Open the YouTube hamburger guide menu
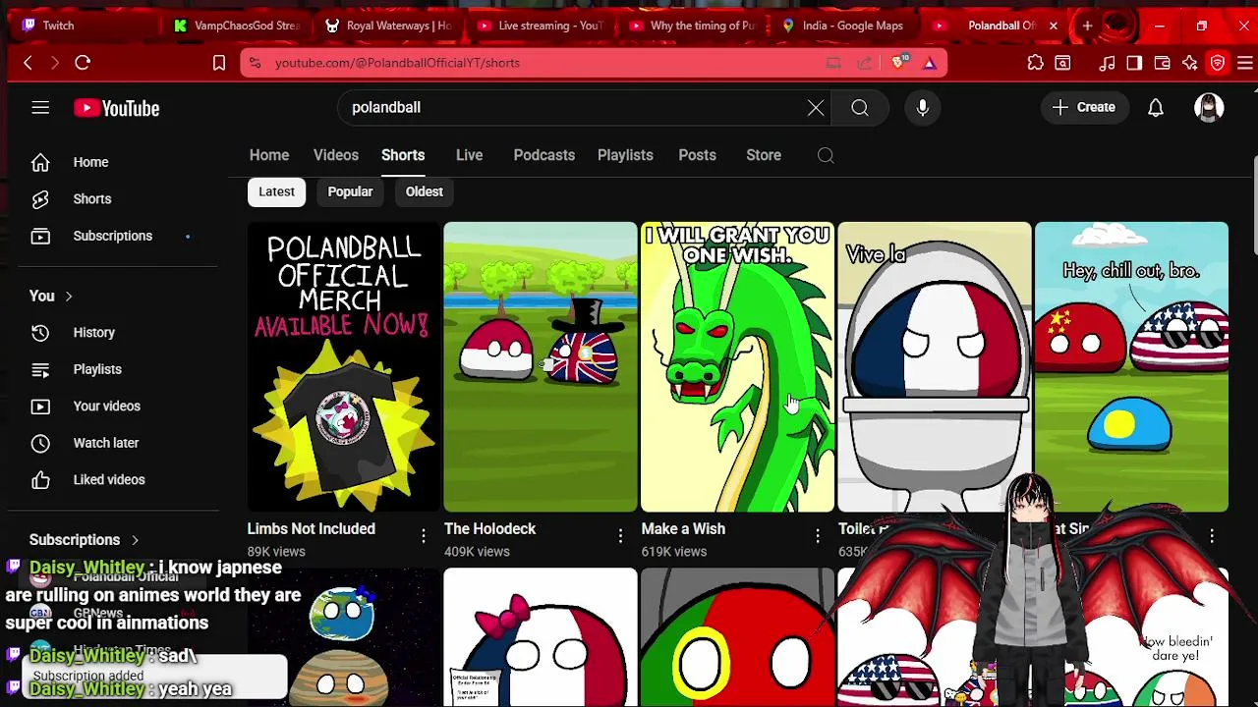Screen dimensions: 1258x707 (40, 108)
